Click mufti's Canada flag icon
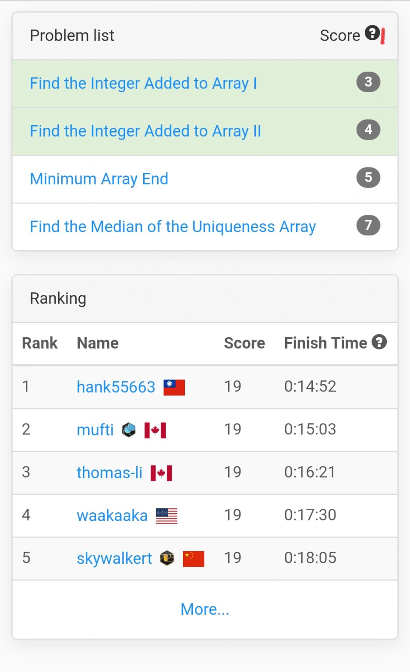The height and width of the screenshot is (672, 410). 155,430
